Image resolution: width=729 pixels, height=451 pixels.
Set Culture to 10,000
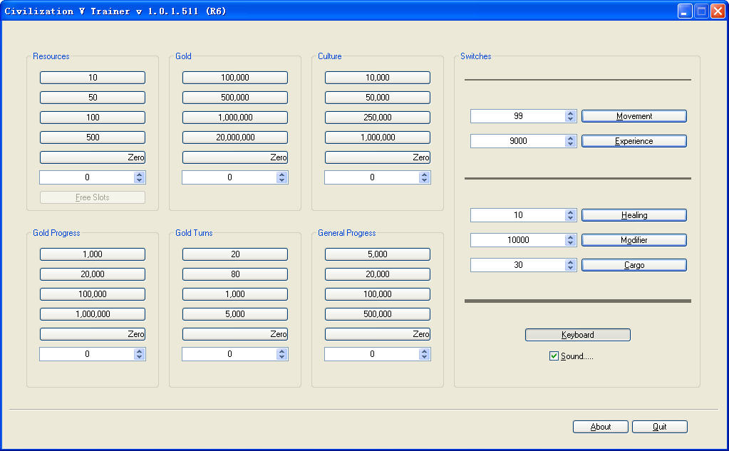tap(378, 78)
